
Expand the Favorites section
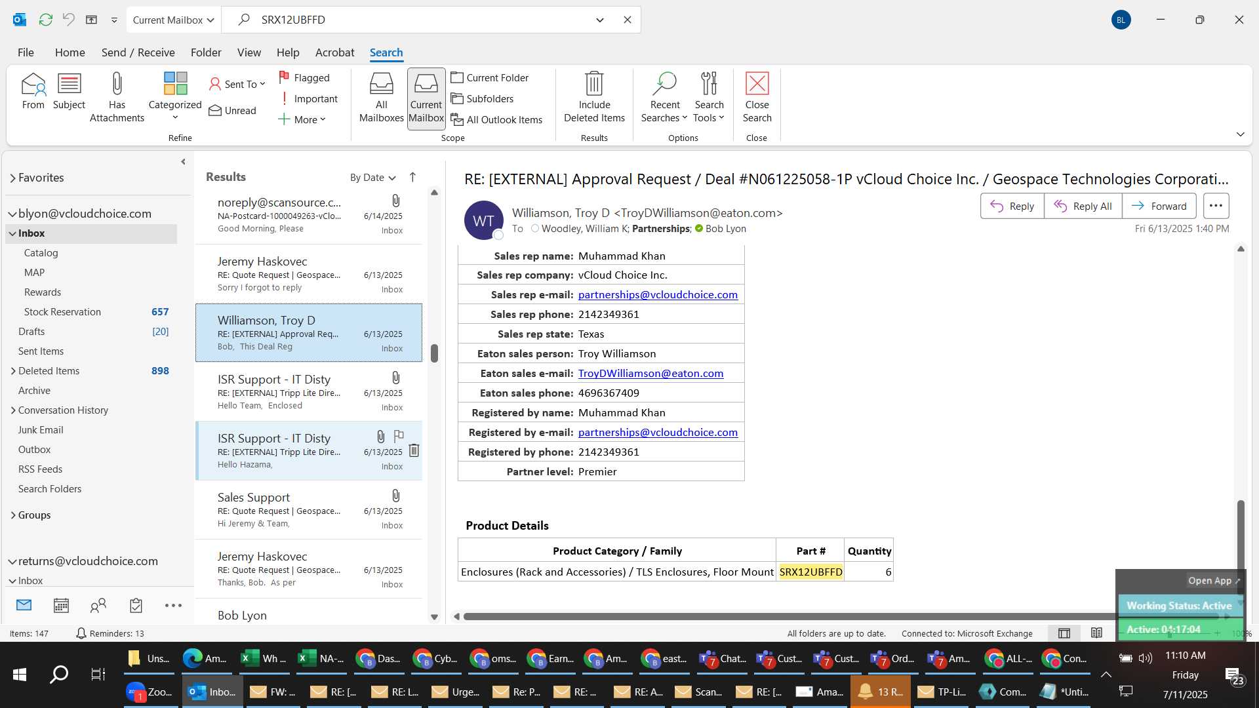coord(12,178)
